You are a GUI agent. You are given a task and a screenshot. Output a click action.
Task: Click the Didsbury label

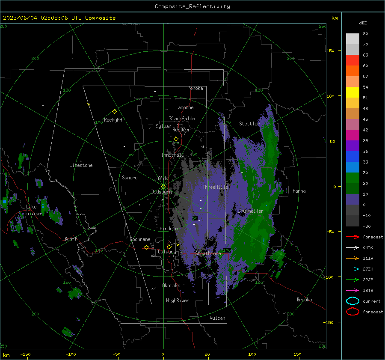pos(161,192)
